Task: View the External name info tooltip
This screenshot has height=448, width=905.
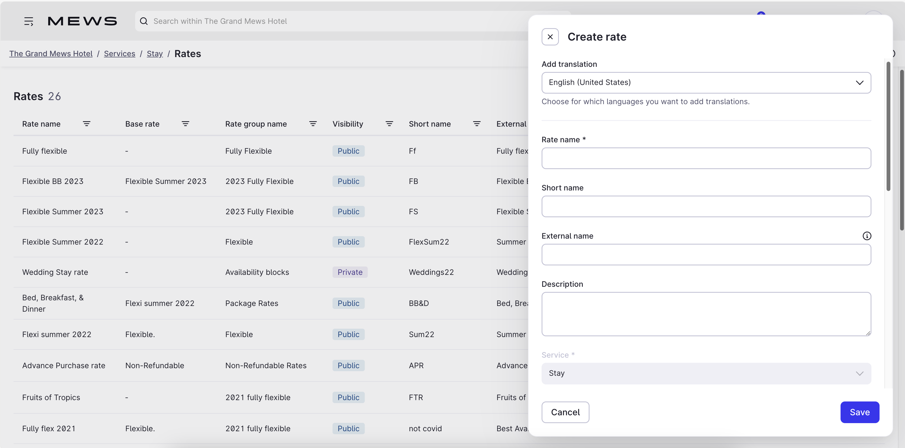Action: [x=867, y=236]
